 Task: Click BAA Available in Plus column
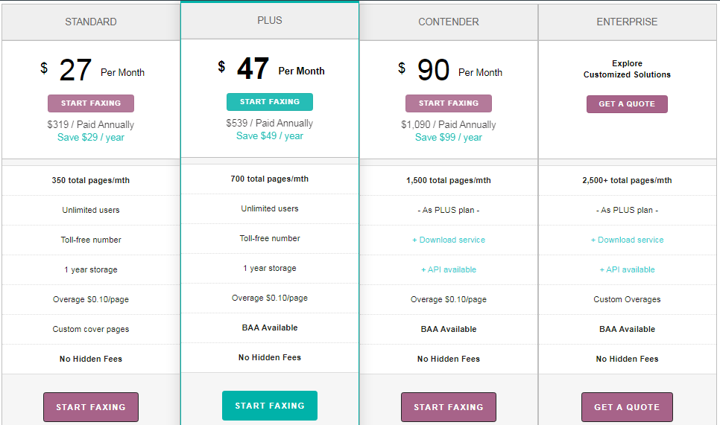(x=270, y=327)
